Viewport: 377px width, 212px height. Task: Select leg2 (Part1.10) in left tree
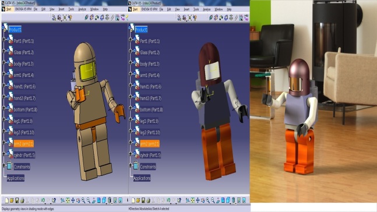pos(24,132)
